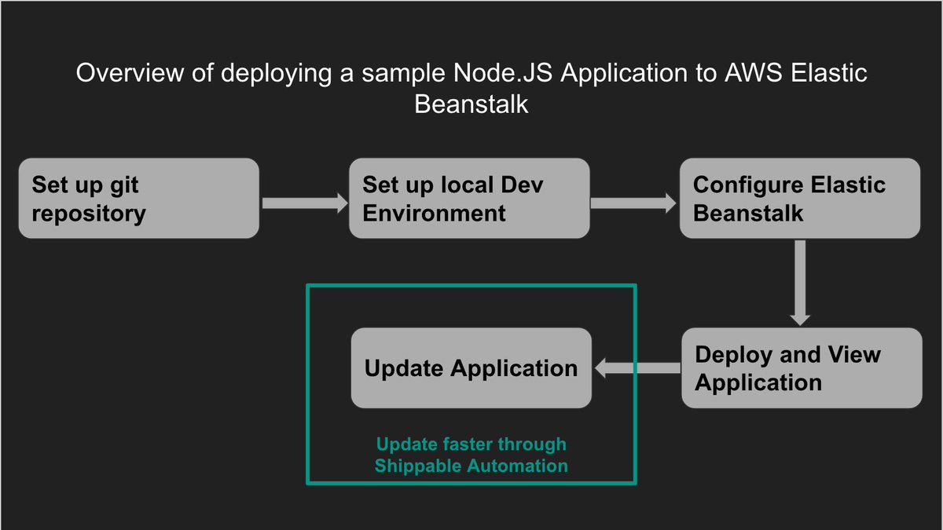Click the 'Configure Elastic Beanstalk' step box
The image size is (943, 530).
[x=800, y=199]
